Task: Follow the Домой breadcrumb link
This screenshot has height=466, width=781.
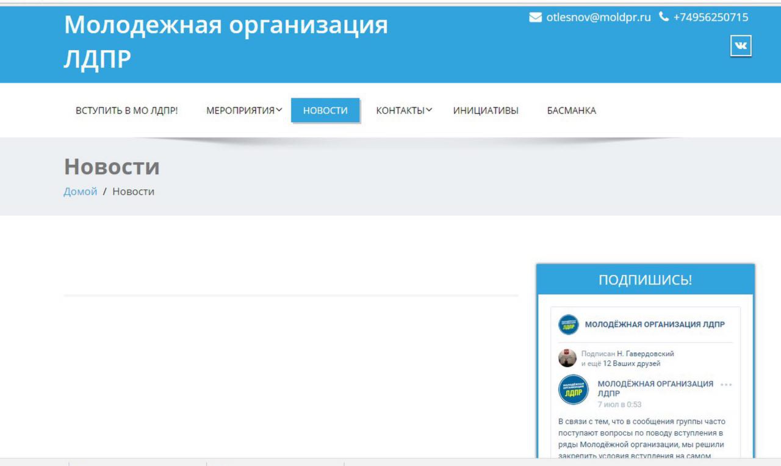Action: tap(81, 191)
